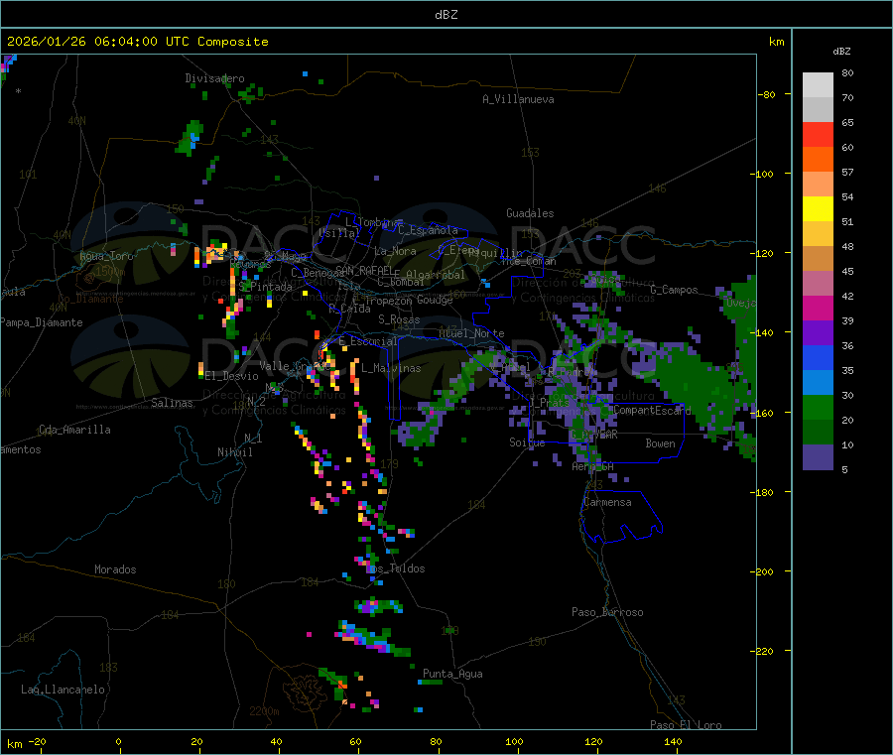Click the A_Villanueva location label
Viewport: 893px width, 755px height.
[518, 99]
